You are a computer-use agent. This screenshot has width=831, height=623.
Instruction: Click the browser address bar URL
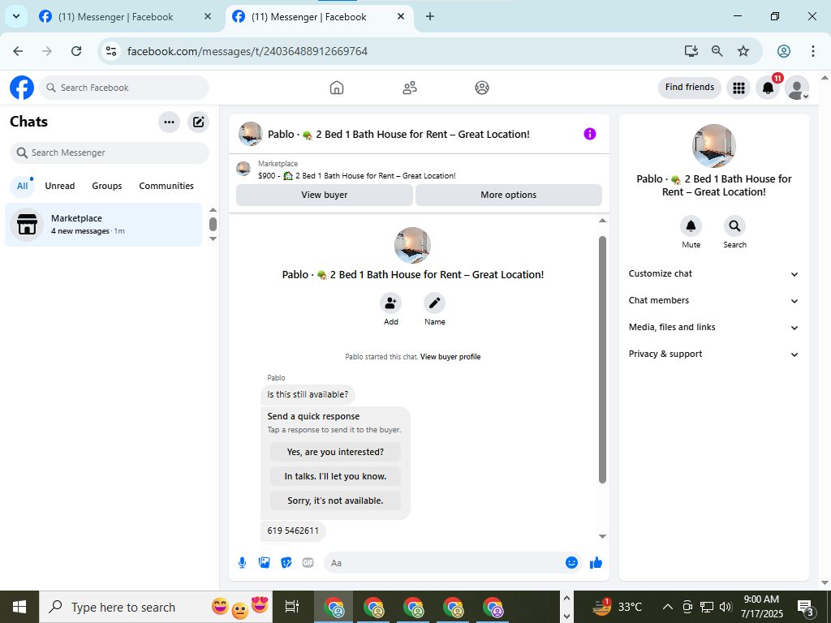(x=247, y=51)
